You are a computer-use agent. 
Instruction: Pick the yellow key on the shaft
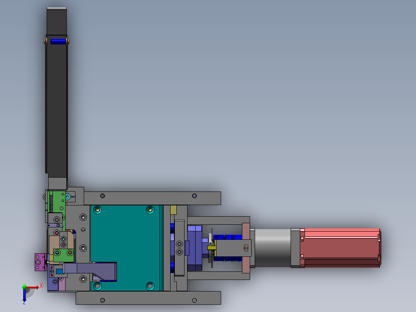click(x=211, y=248)
